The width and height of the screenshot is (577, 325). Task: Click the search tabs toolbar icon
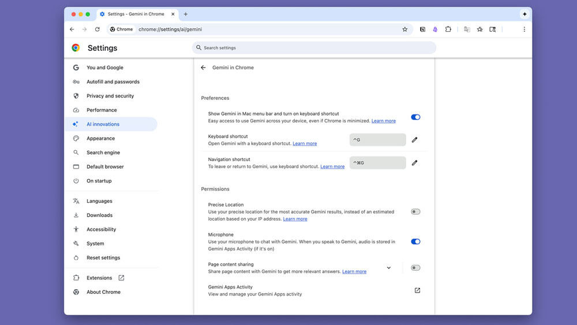(x=492, y=29)
